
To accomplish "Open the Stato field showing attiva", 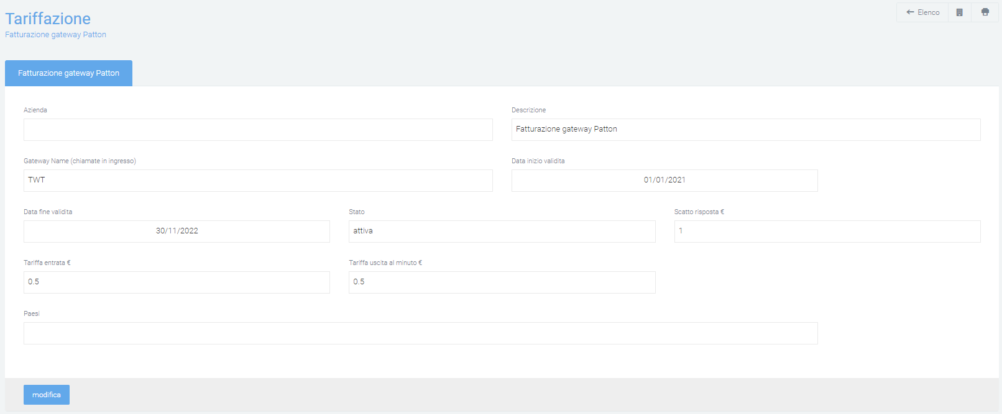I will pyautogui.click(x=502, y=232).
